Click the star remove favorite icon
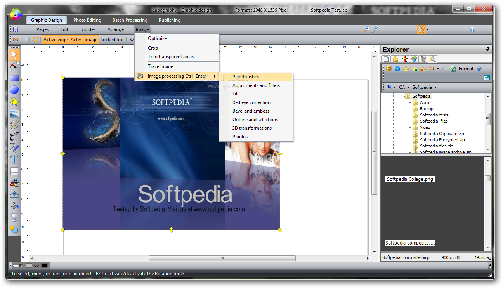Viewport: 503px width, 288px height. 423,69
